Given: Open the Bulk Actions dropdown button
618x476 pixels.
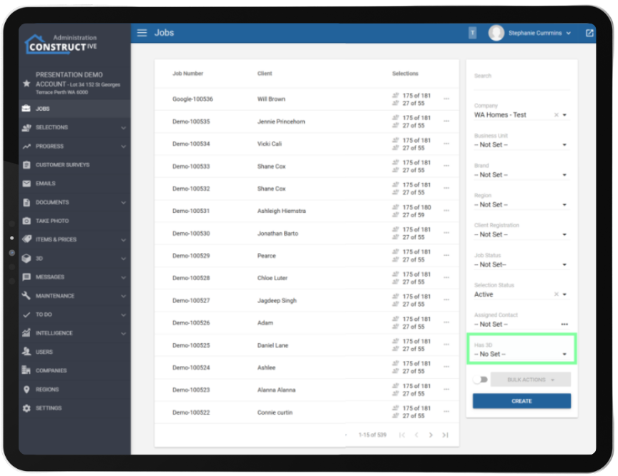Looking at the screenshot, I should click(x=531, y=380).
